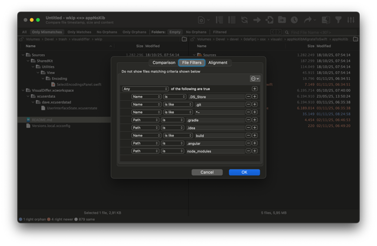Screen dimensions: 377x246
Task: Edit the node_modules filter value field
Action: (x=216, y=151)
